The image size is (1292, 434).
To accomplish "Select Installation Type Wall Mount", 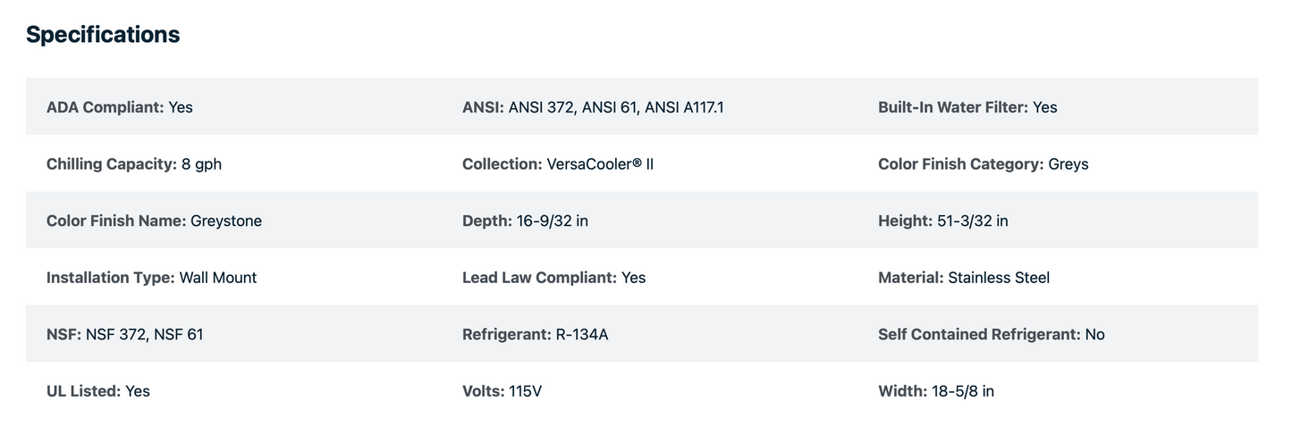I will 151,278.
